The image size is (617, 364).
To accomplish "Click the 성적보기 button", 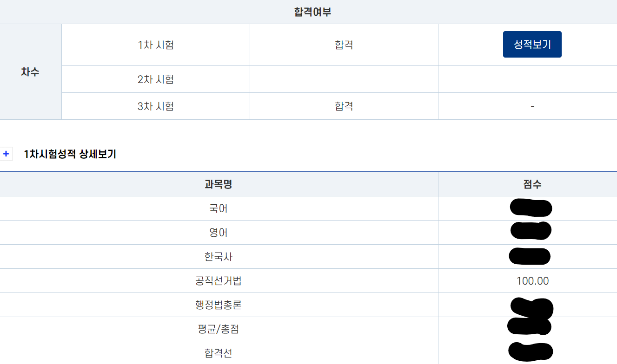I will pos(532,45).
